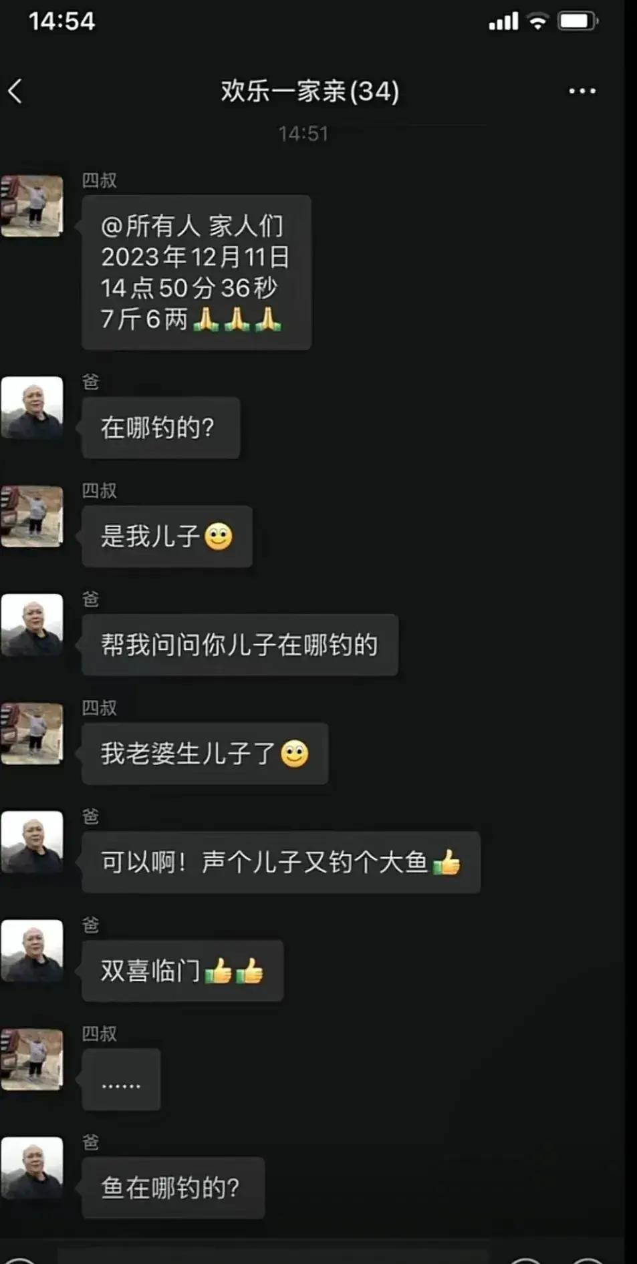
Task: Tap the message 帮我问问你儿子在哪钓的
Action: [240, 645]
